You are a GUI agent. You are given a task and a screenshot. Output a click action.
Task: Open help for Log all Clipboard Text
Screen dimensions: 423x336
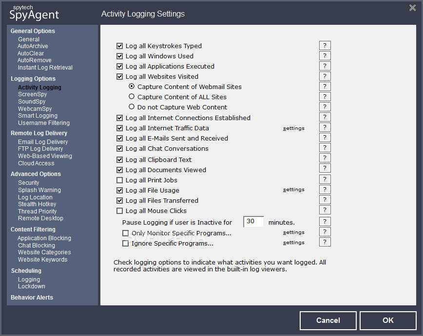point(325,159)
